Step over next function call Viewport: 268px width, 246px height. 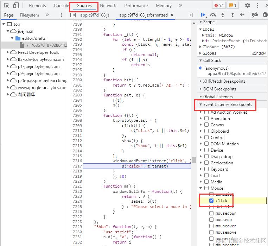[x=213, y=15]
